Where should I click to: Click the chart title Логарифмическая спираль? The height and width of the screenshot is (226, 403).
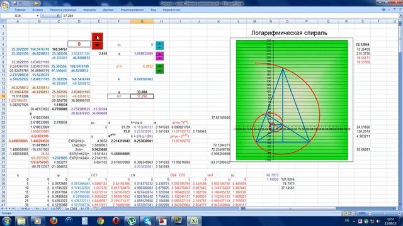coord(289,33)
